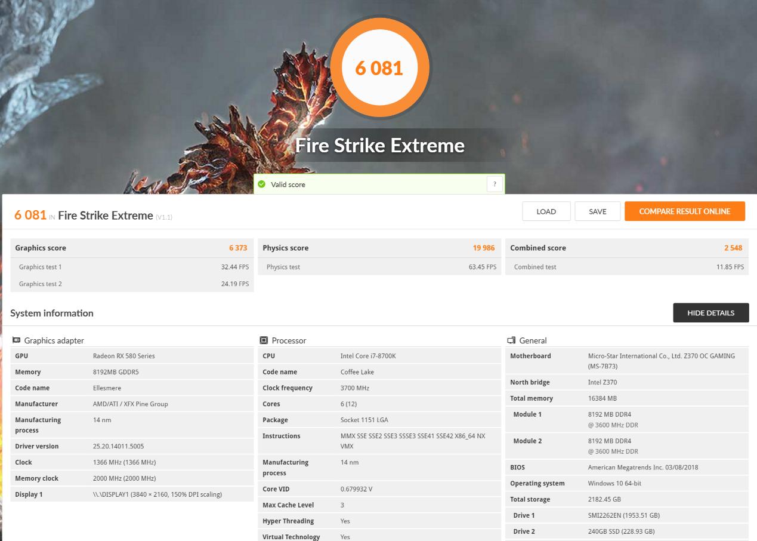Select the Physics score header row
The width and height of the screenshot is (757, 541).
379,248
